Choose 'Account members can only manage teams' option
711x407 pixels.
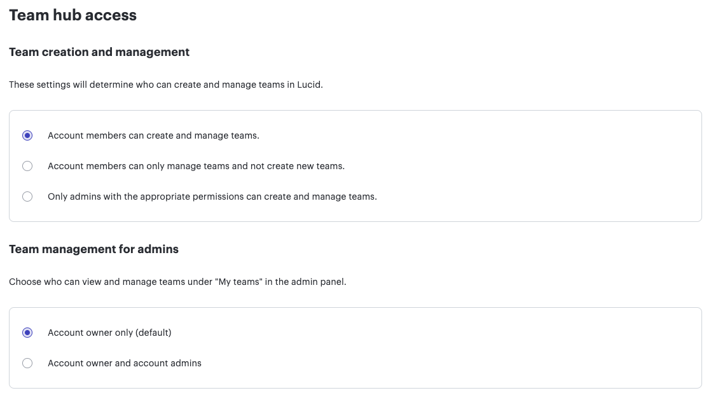tap(27, 166)
